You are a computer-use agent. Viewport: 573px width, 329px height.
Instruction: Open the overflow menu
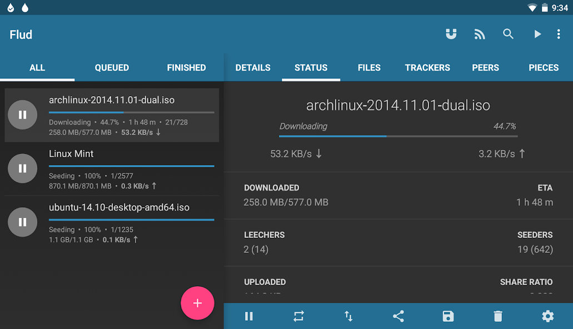(x=559, y=34)
